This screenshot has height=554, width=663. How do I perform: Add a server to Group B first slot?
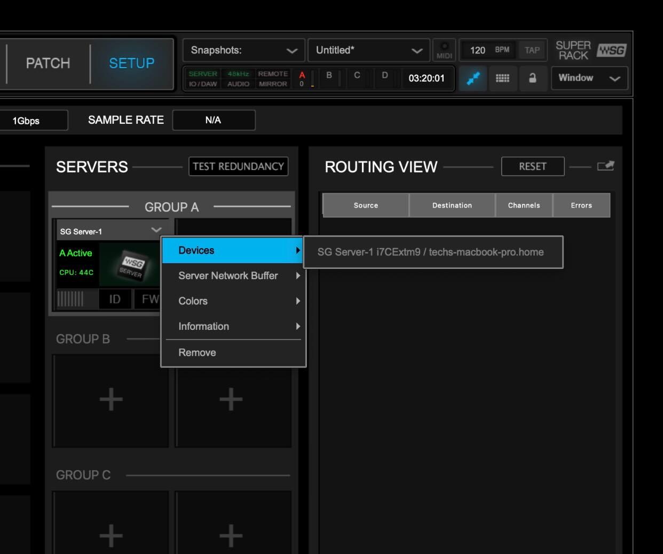click(111, 400)
